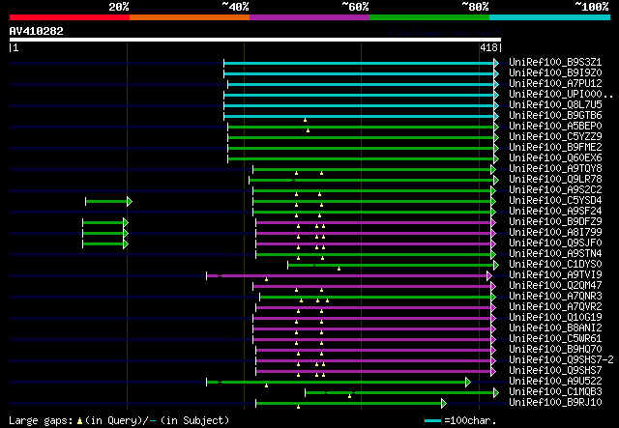Click the UniRef100_Q9SHS7-2 label
619x428 pixels.
pyautogui.click(x=561, y=360)
